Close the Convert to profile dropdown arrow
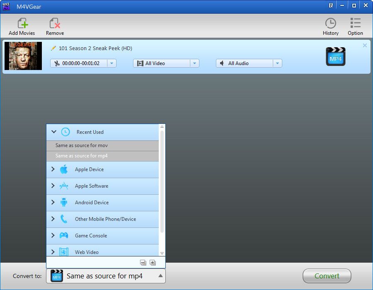 [160, 276]
